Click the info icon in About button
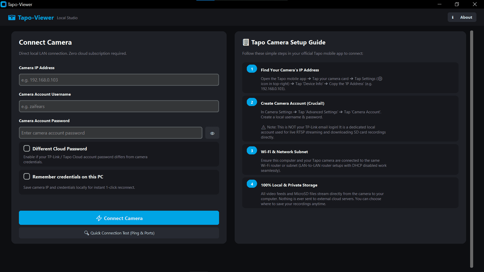 (x=453, y=17)
